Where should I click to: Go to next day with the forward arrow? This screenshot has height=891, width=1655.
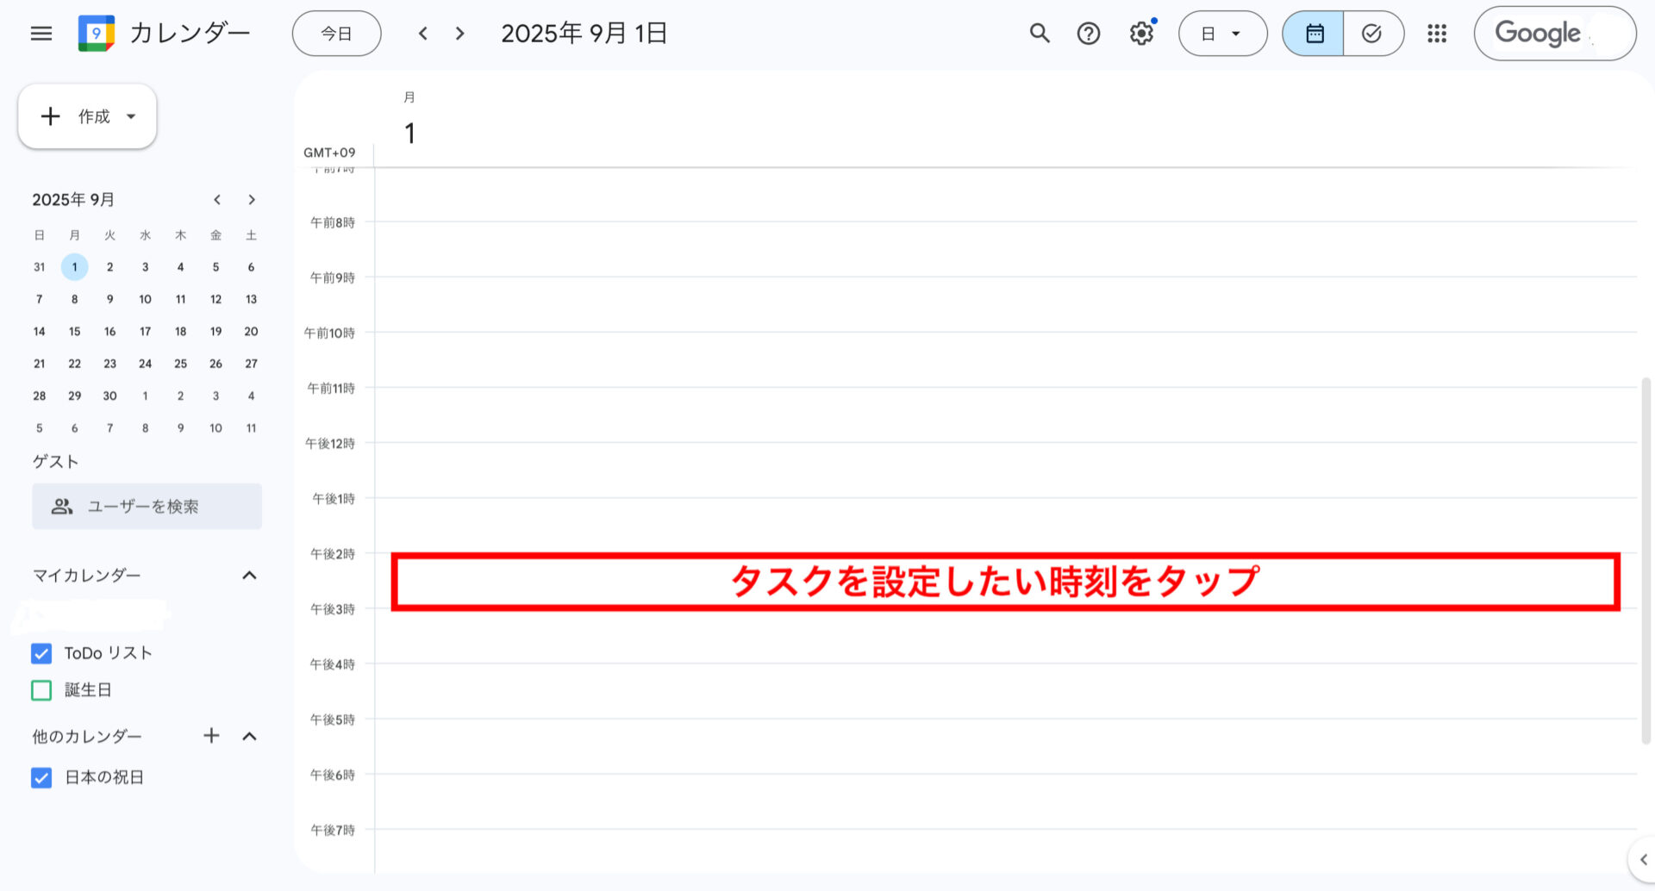459,33
